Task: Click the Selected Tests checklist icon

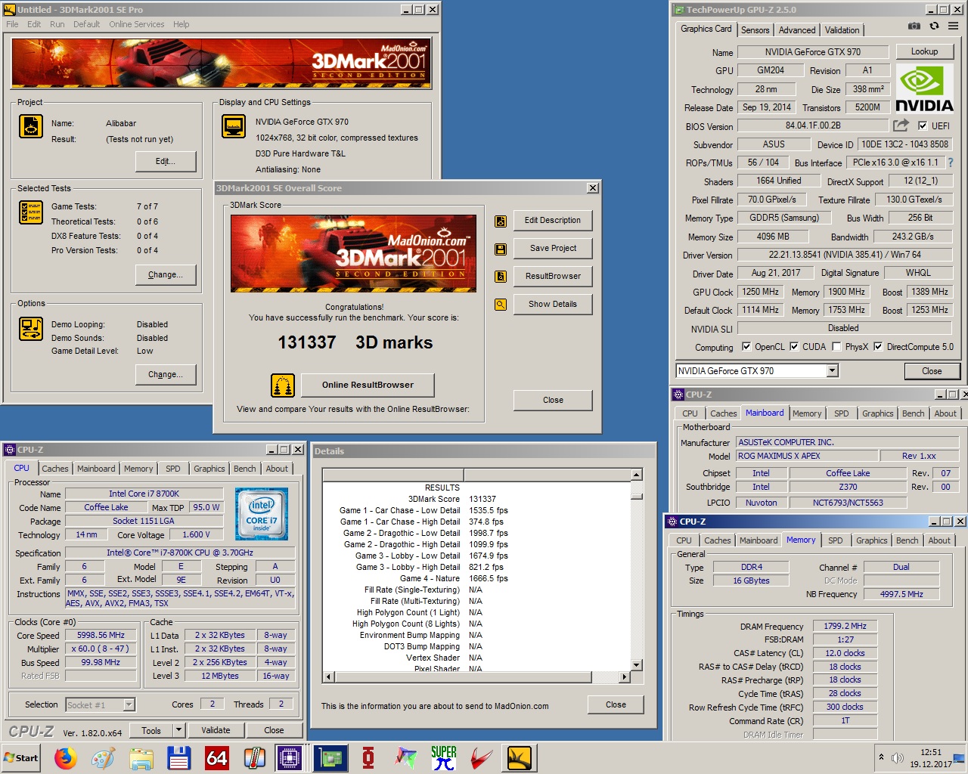Action: (31, 212)
